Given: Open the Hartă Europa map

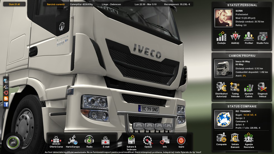Looking at the screenshot, I should (73, 140).
